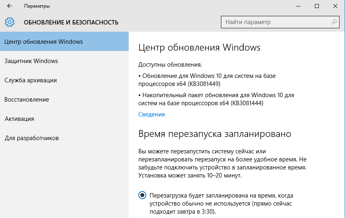
Task: Click the "Параметры" window title text
Action: click(x=37, y=6)
